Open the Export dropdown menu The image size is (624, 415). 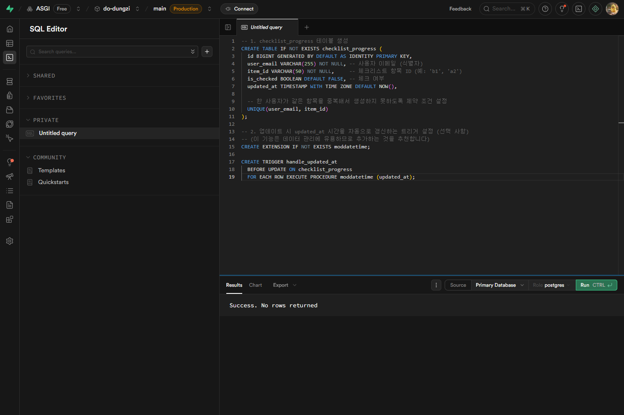coord(285,285)
